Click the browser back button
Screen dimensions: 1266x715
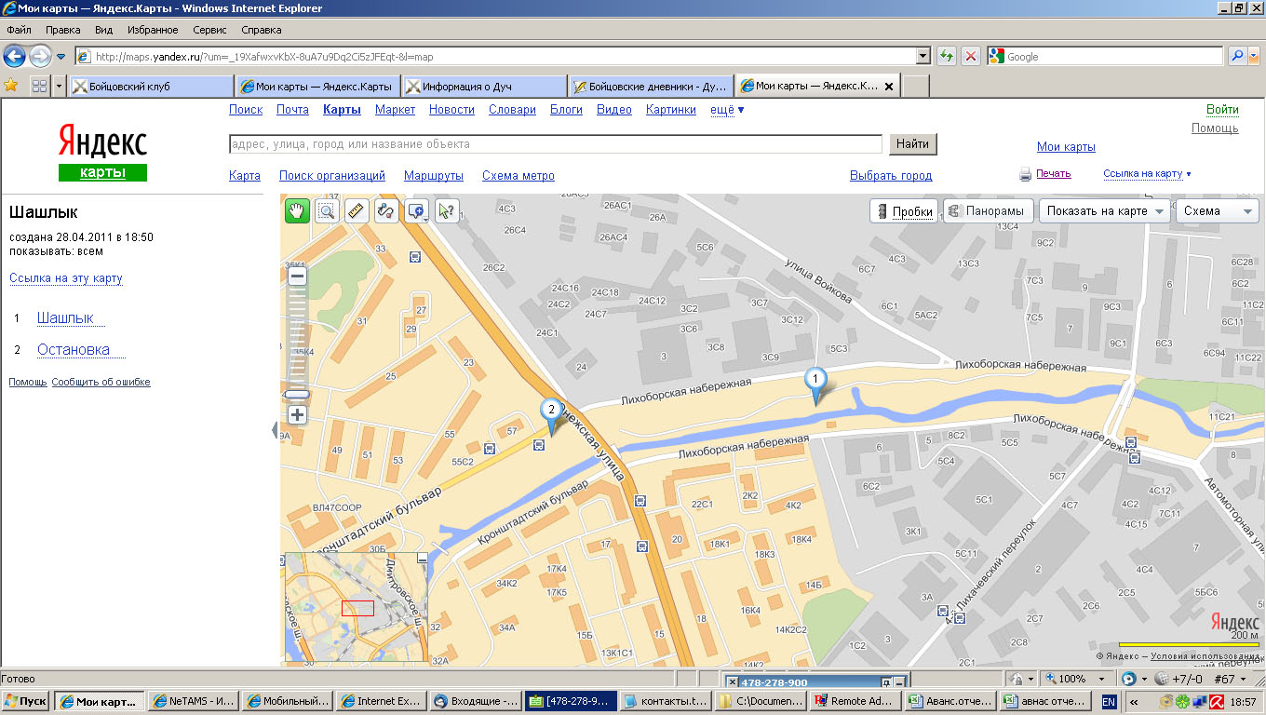click(x=14, y=57)
